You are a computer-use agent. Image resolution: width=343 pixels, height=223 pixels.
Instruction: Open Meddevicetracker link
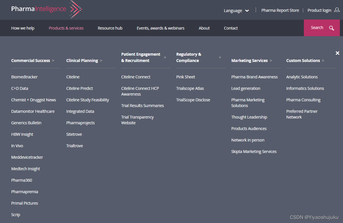[x=27, y=157]
